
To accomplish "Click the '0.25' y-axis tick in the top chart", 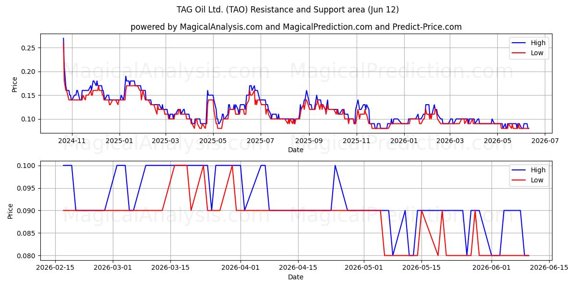I will [x=28, y=48].
